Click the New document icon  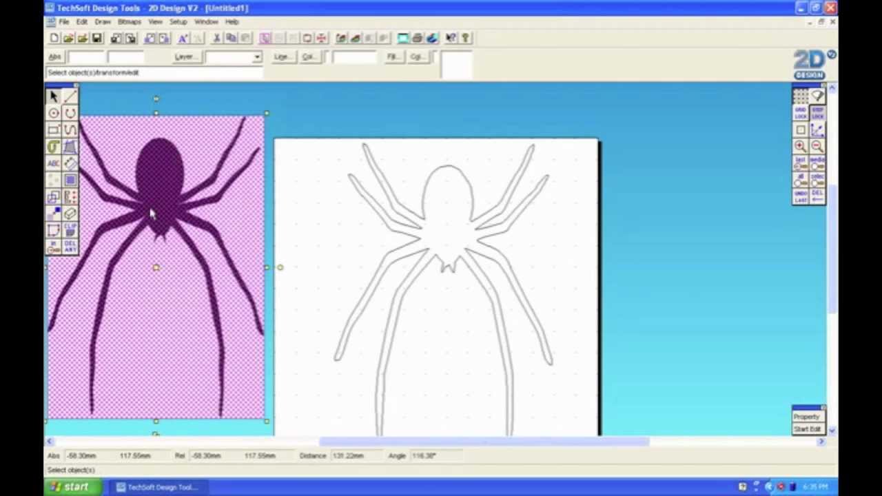[54, 38]
